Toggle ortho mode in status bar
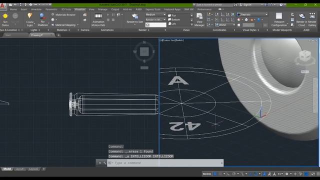The height and width of the screenshot is (180, 320). (x=229, y=174)
